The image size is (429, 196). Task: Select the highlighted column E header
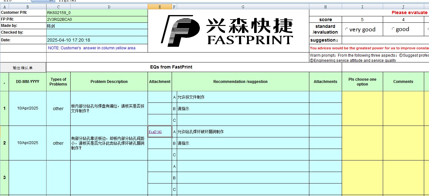(x=160, y=7)
